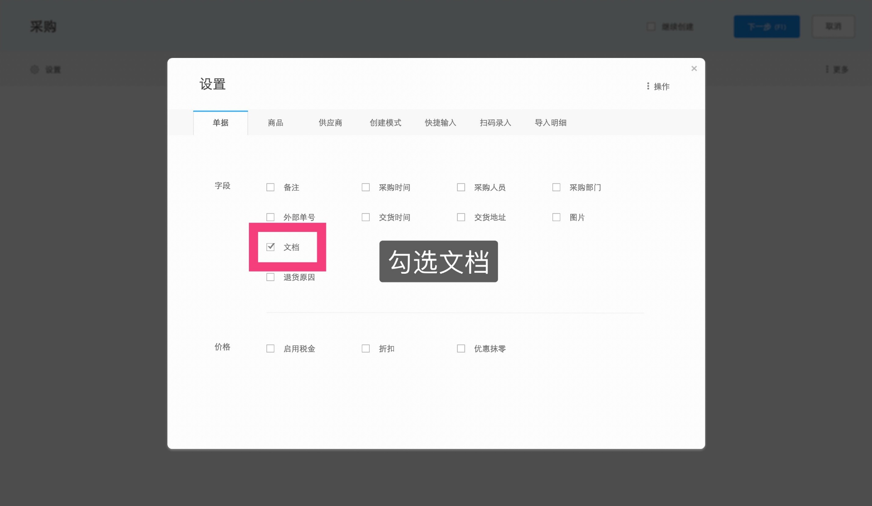Check the 采购时间 field
This screenshot has width=872, height=506.
365,187
